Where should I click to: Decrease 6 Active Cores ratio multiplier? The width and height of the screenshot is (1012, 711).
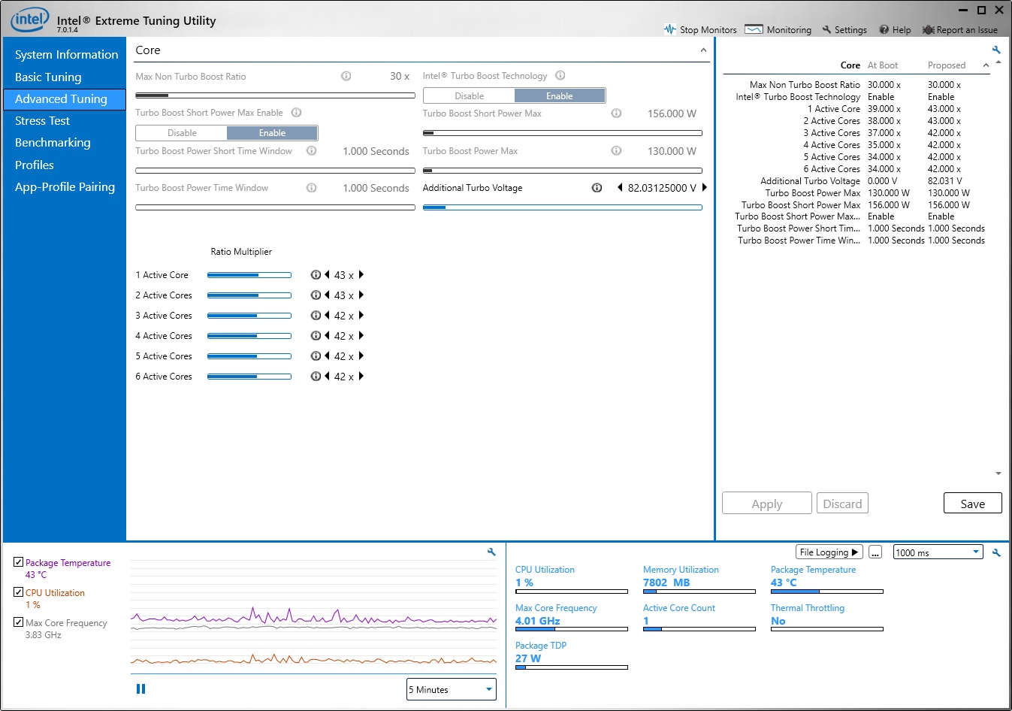click(x=328, y=377)
